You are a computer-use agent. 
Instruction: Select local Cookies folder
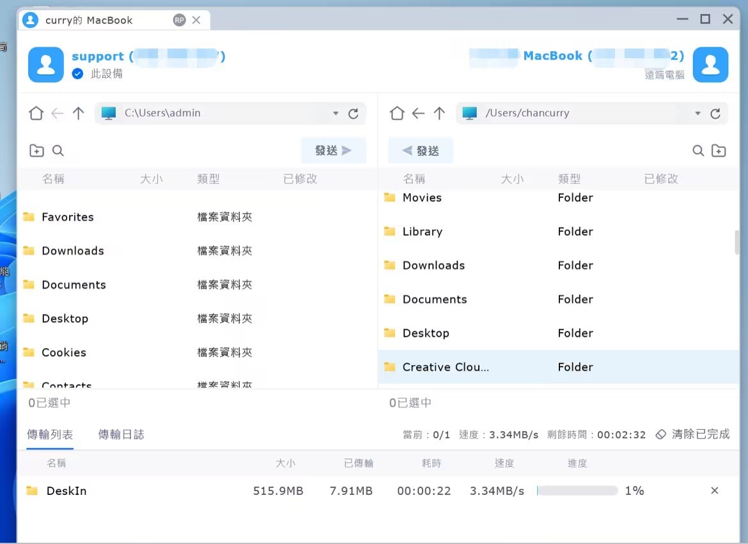(197, 352)
